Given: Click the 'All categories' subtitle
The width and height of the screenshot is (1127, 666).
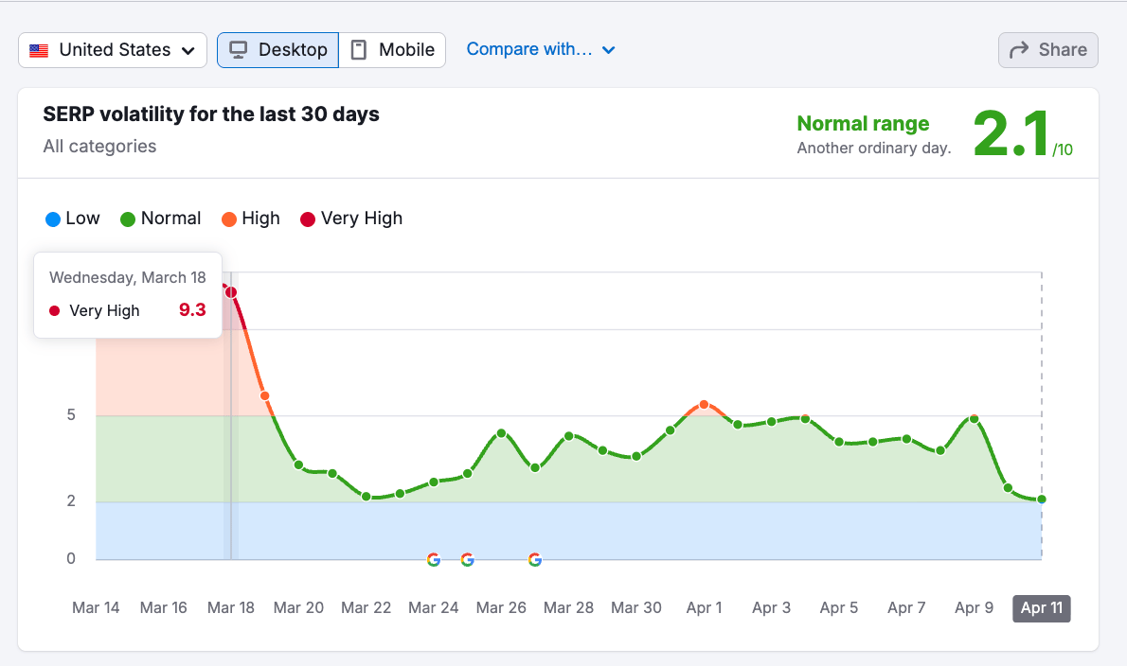Looking at the screenshot, I should pyautogui.click(x=99, y=147).
